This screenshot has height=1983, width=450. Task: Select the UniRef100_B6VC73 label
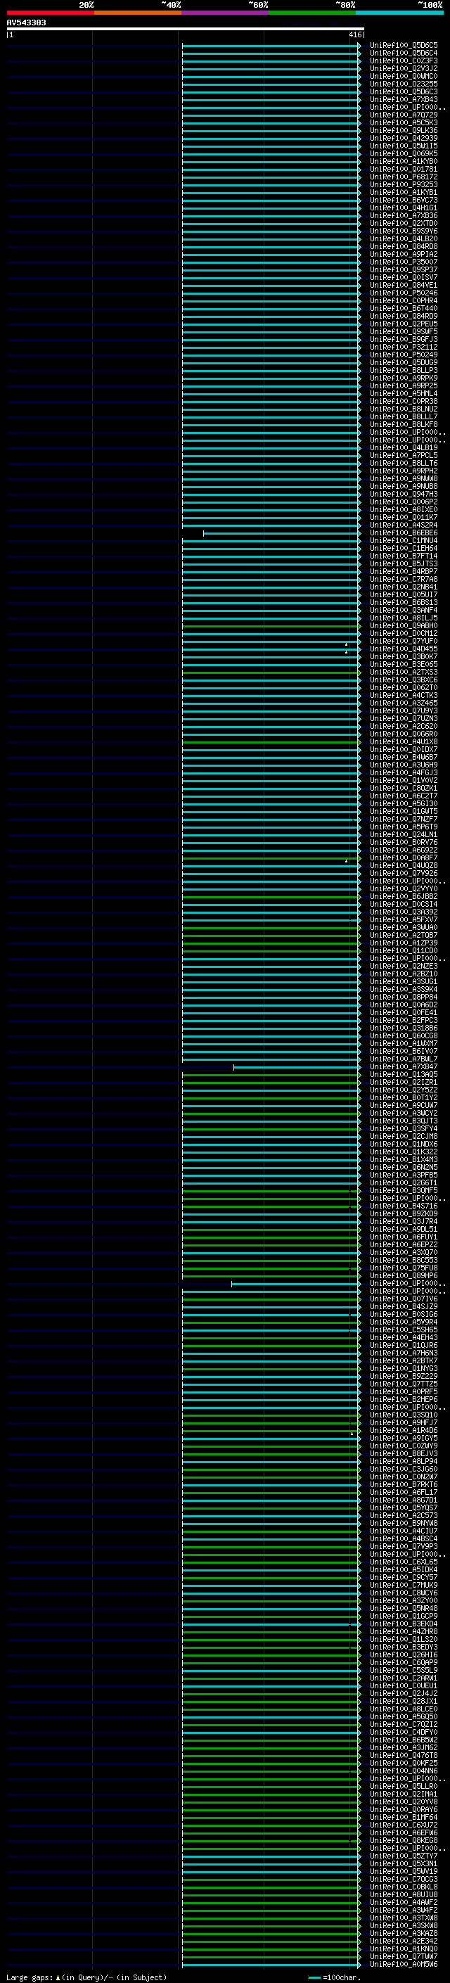point(404,200)
